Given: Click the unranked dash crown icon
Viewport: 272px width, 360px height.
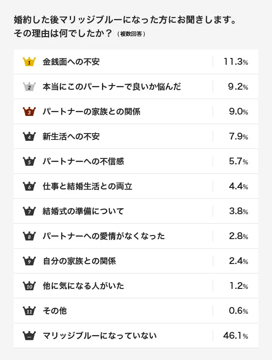Looking at the screenshot, I should [x=29, y=336].
